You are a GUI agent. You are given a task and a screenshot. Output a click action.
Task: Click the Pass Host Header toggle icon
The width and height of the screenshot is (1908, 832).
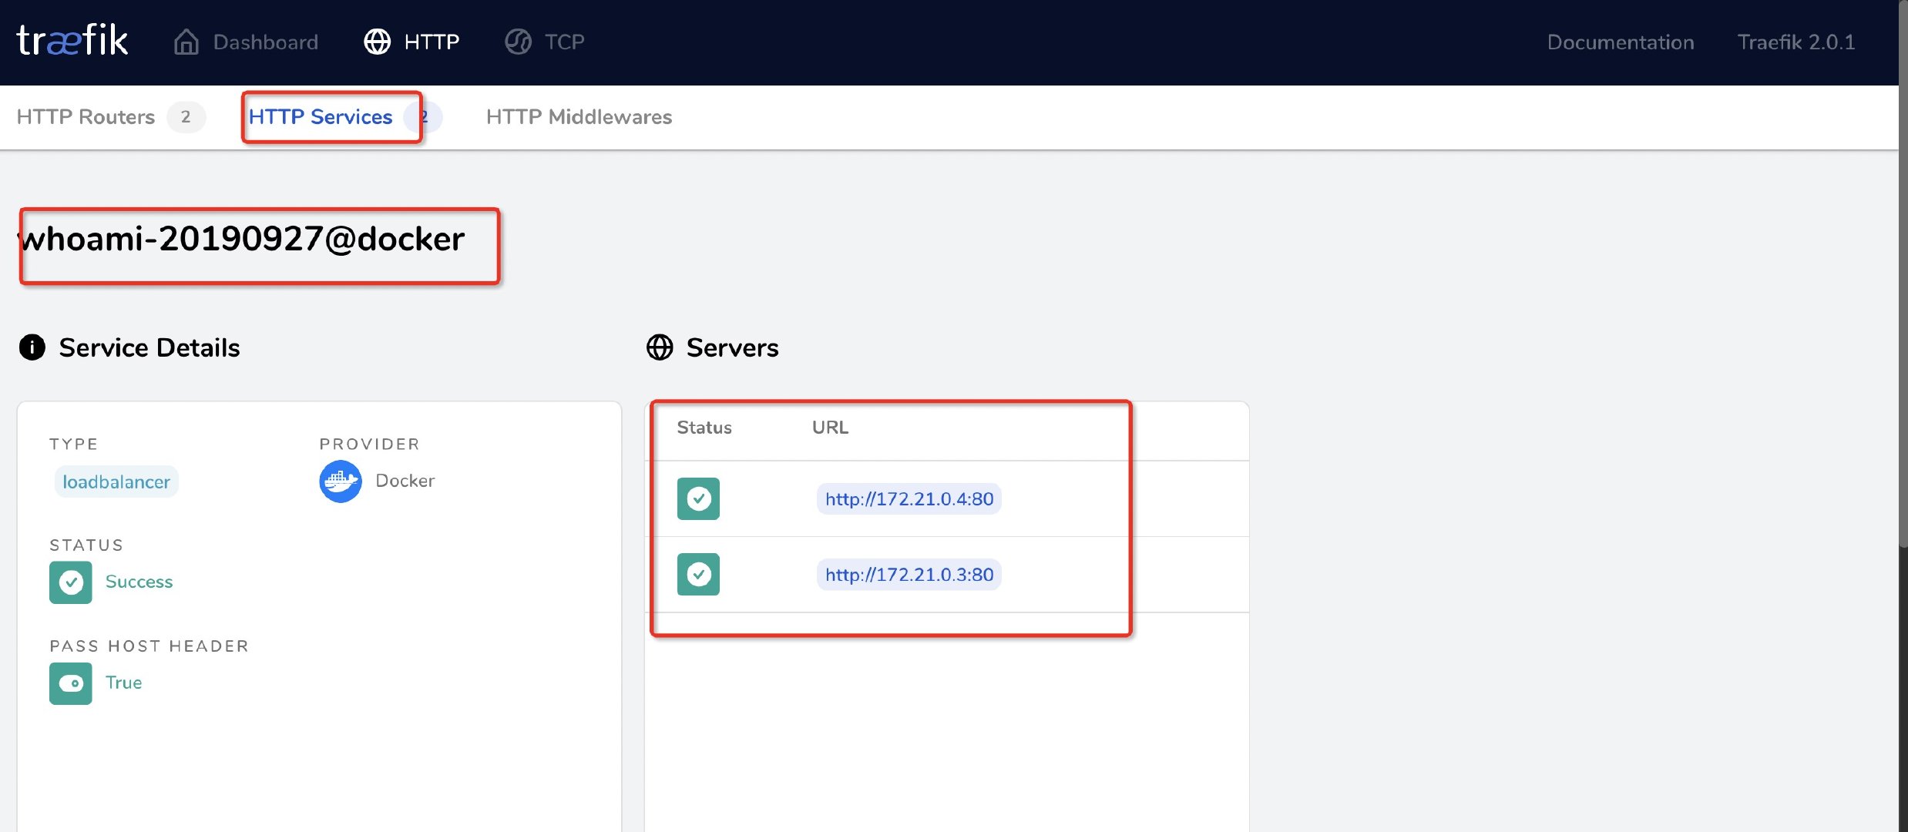[x=71, y=683]
